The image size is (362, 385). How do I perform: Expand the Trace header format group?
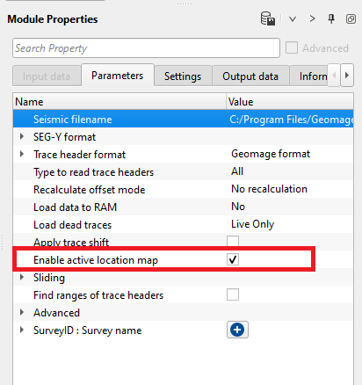(22, 154)
